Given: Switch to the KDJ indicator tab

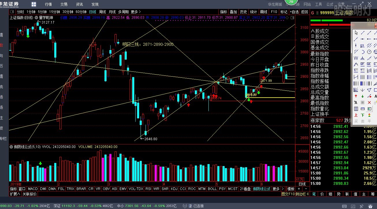Looking at the screenshot, I should pyautogui.click(x=174, y=189).
